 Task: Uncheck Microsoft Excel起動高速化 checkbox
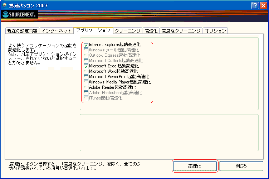(86, 67)
